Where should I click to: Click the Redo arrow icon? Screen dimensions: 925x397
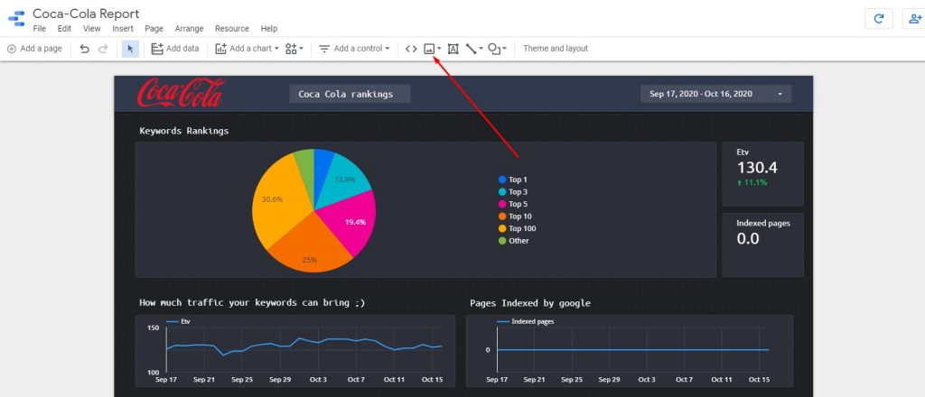[103, 49]
